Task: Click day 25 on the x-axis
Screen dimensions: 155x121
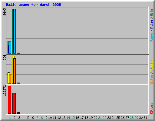Action: point(118,118)
